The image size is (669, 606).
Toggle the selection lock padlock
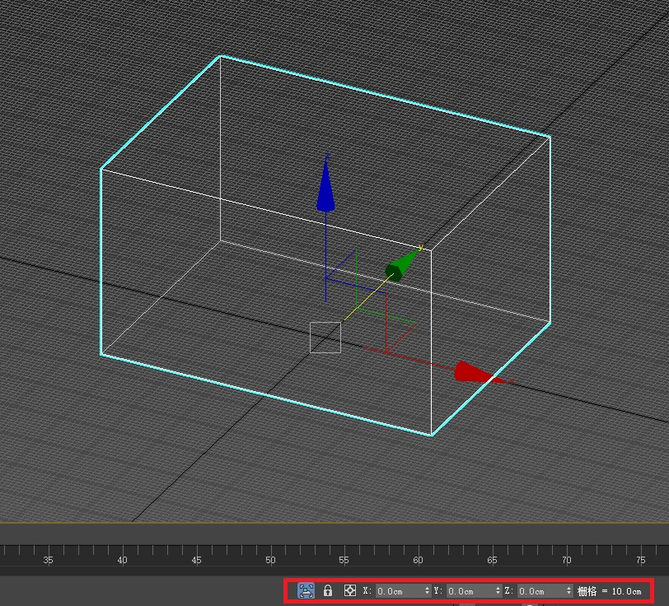328,590
